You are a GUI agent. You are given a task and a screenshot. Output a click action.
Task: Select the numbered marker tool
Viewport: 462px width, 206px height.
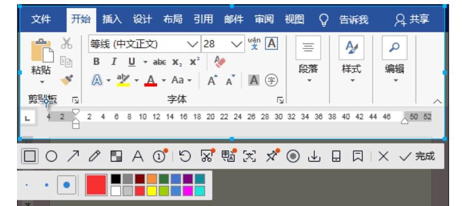click(160, 156)
